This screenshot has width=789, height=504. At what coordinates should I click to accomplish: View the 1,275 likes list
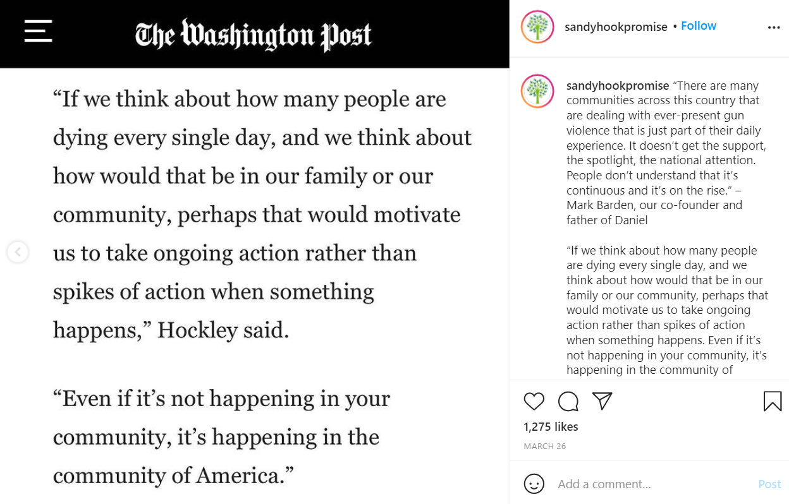click(x=551, y=427)
